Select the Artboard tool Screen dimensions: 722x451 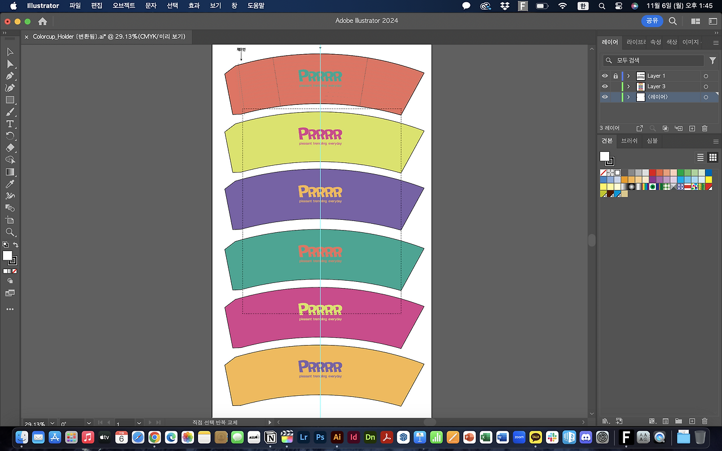pos(10,220)
